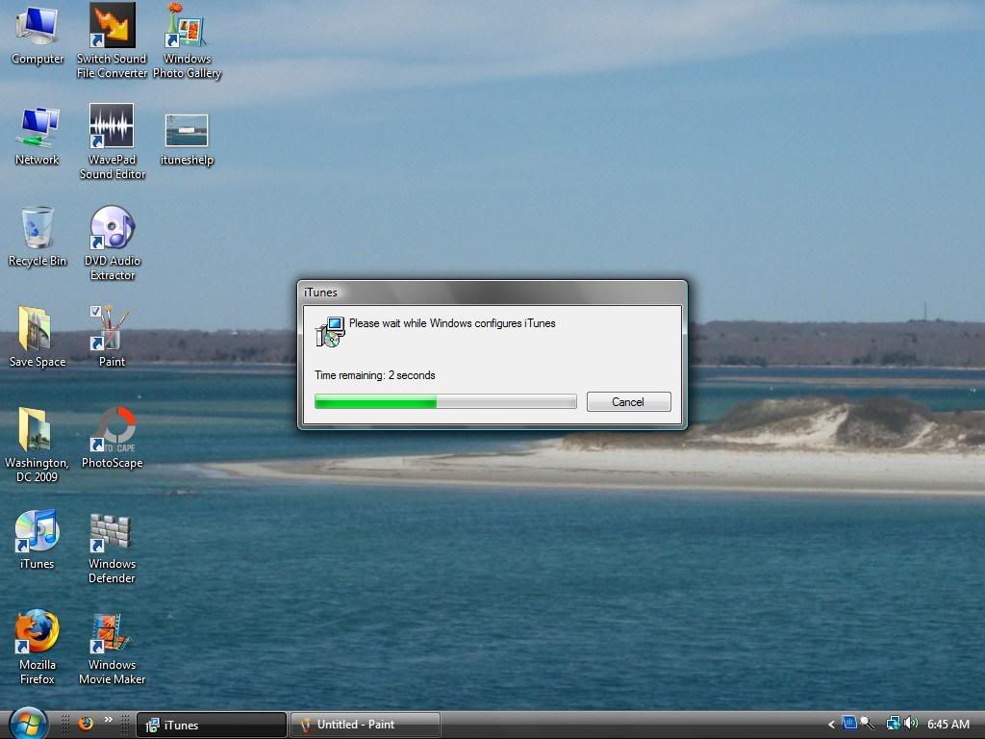Image resolution: width=985 pixels, height=739 pixels.
Task: Select the Mozilla Firefox desktop shortcut
Action: [x=38, y=646]
